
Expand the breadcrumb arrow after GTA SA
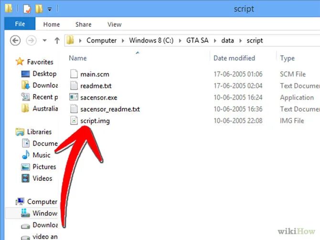tap(215, 41)
